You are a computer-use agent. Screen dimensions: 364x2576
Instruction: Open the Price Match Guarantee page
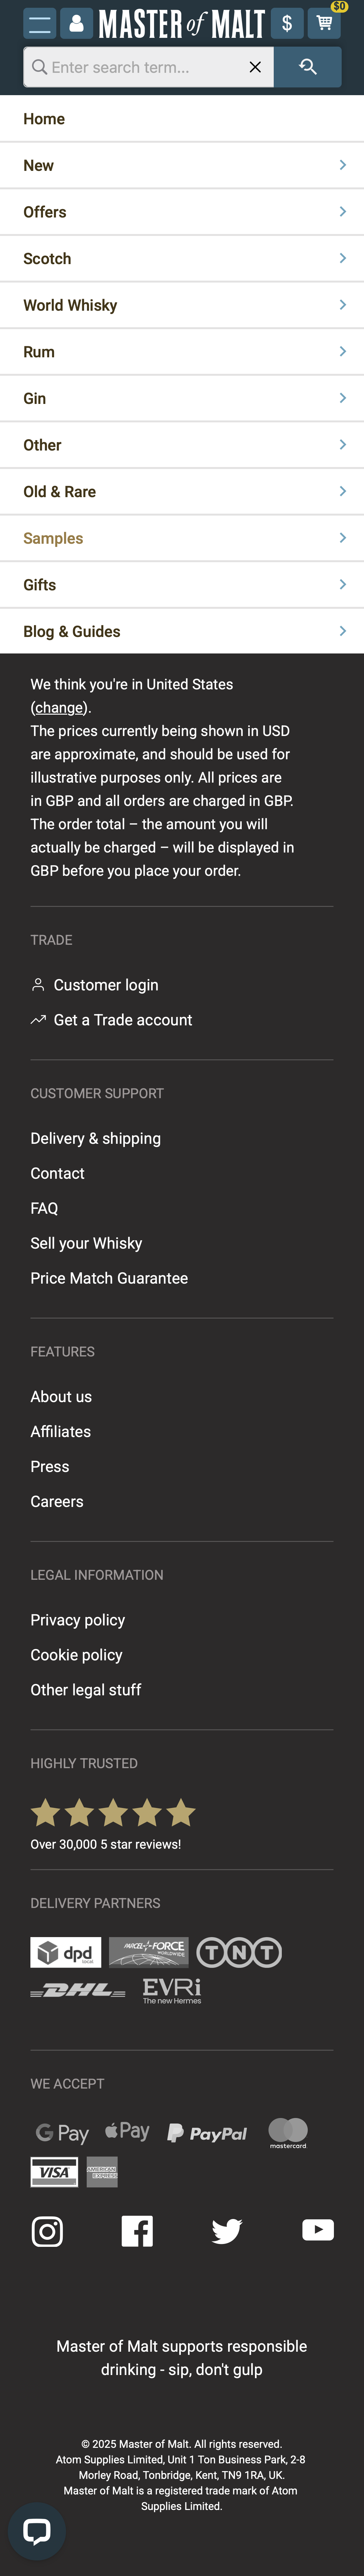[x=109, y=1278]
